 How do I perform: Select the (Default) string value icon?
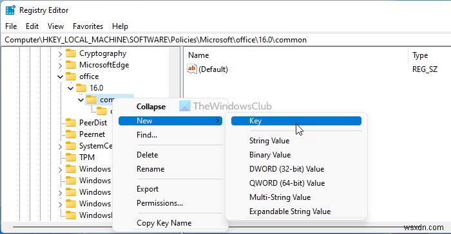(191, 69)
